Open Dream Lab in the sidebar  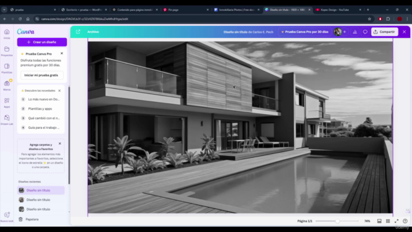click(7, 119)
